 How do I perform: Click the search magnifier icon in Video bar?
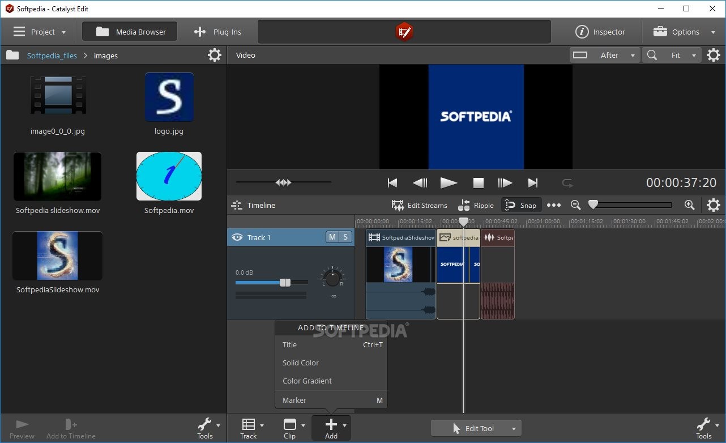pos(652,55)
